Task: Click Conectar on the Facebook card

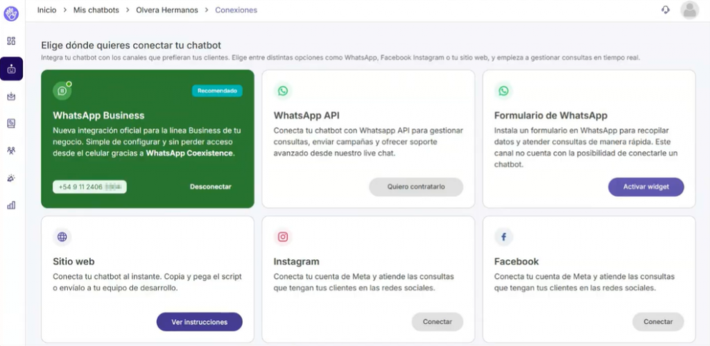Action: click(x=658, y=322)
